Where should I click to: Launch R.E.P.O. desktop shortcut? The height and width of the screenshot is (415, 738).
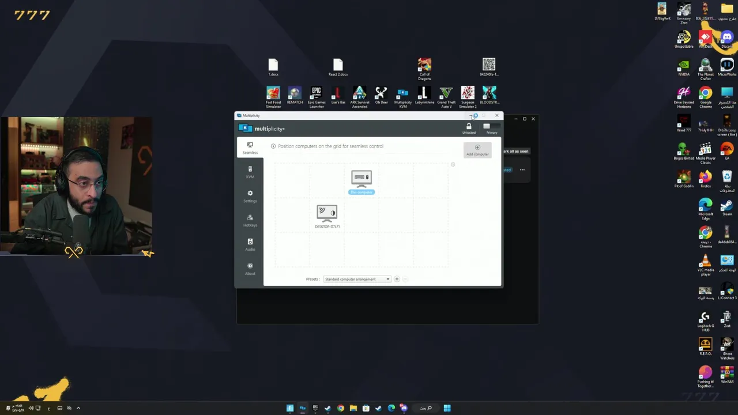pos(706,347)
